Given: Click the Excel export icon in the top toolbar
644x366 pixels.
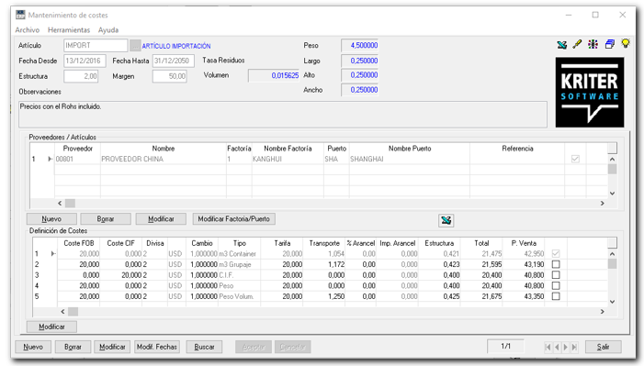Looking at the screenshot, I should coord(562,44).
